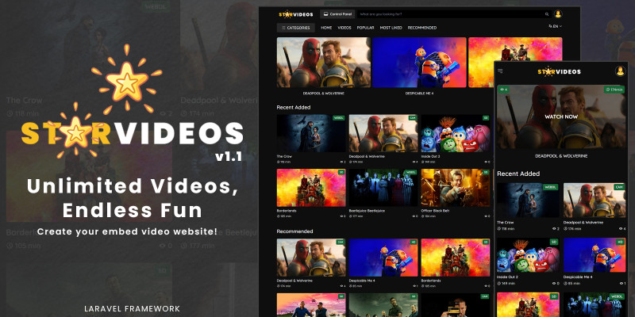Click the mobile user avatar icon
The image size is (635, 317).
pos(619,71)
